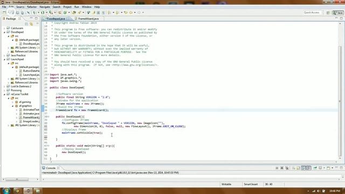Open the Run button dropdown arrow
This screenshot has height=194, width=345.
point(46,12)
